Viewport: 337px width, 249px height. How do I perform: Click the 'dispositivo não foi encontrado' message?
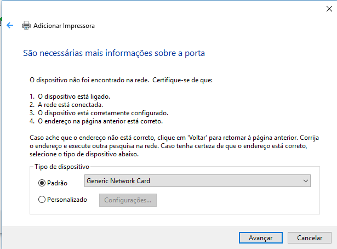[x=121, y=80]
